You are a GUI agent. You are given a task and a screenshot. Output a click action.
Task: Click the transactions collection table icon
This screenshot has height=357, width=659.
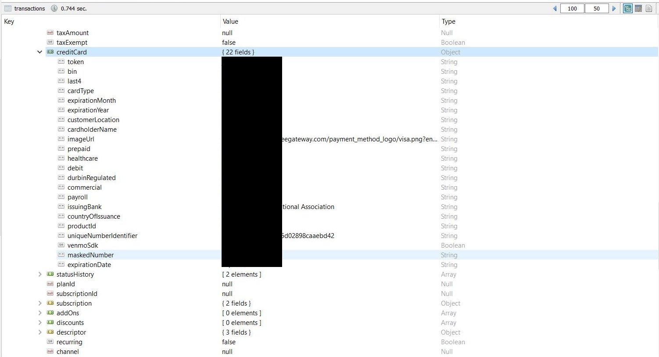8,8
